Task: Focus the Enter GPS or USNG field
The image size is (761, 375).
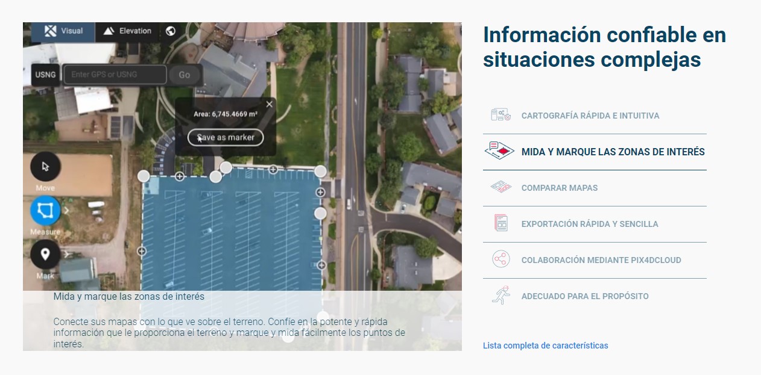Action: [115, 75]
